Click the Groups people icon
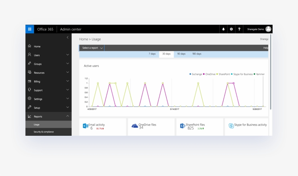The height and width of the screenshot is (176, 298). pos(29,64)
